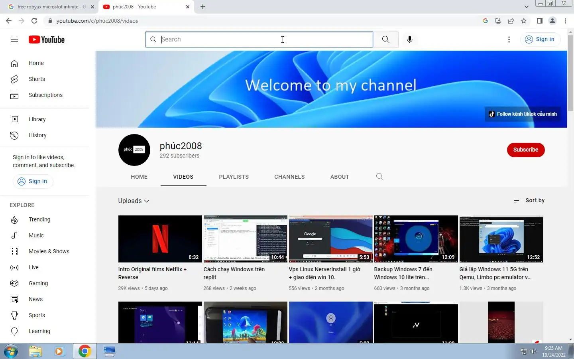Click Sign in button in sidebar
Screen dimensions: 574x359
[33, 181]
